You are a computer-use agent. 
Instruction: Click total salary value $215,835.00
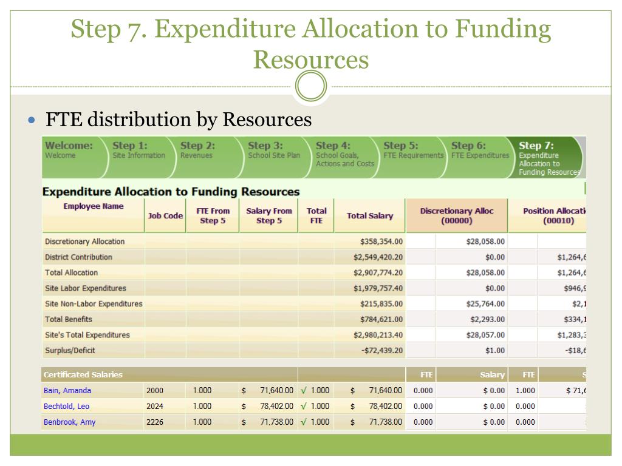(381, 304)
